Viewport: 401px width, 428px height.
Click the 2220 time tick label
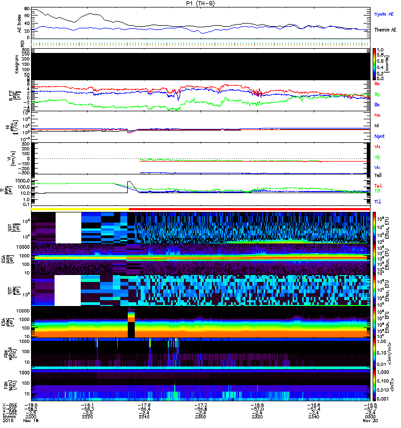pos(87,417)
